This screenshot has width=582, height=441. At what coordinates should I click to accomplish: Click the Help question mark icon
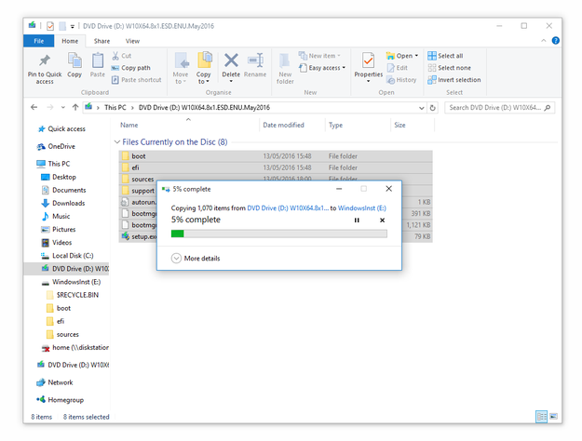tap(556, 41)
